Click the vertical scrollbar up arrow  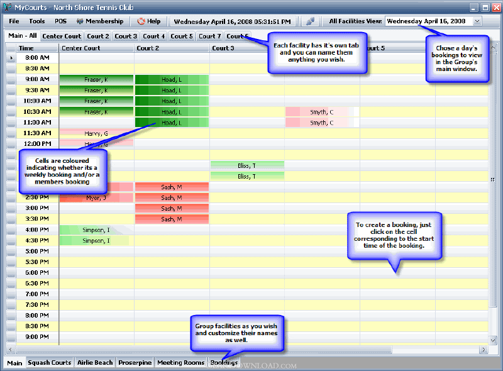(493, 48)
